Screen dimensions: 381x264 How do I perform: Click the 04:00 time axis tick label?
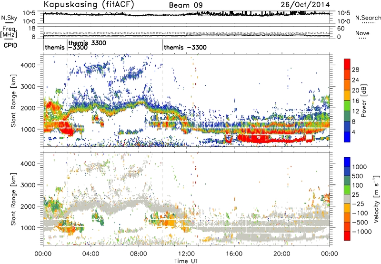(91, 254)
